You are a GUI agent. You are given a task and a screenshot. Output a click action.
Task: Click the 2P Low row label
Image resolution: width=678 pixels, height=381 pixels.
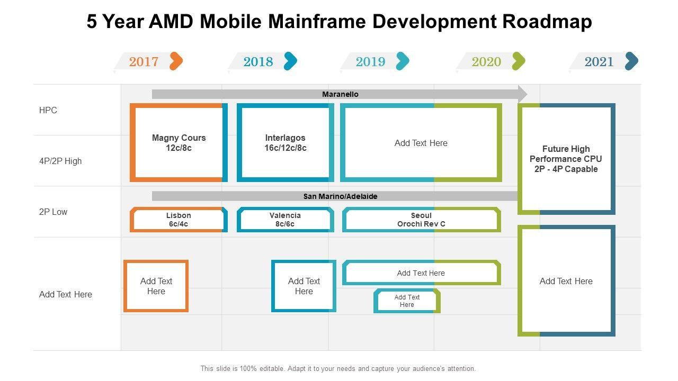click(x=53, y=212)
